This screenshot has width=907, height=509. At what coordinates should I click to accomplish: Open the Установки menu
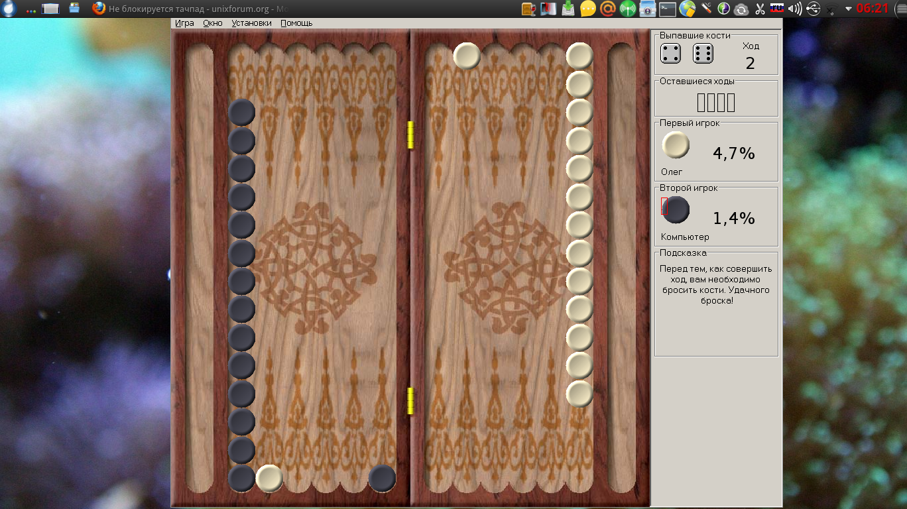coord(252,23)
